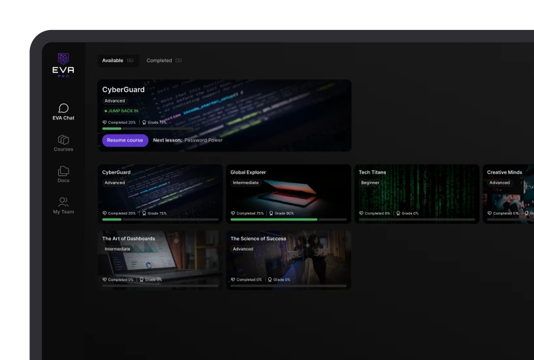The width and height of the screenshot is (534, 360).
Task: Switch to the Available tab
Action: 118,61
